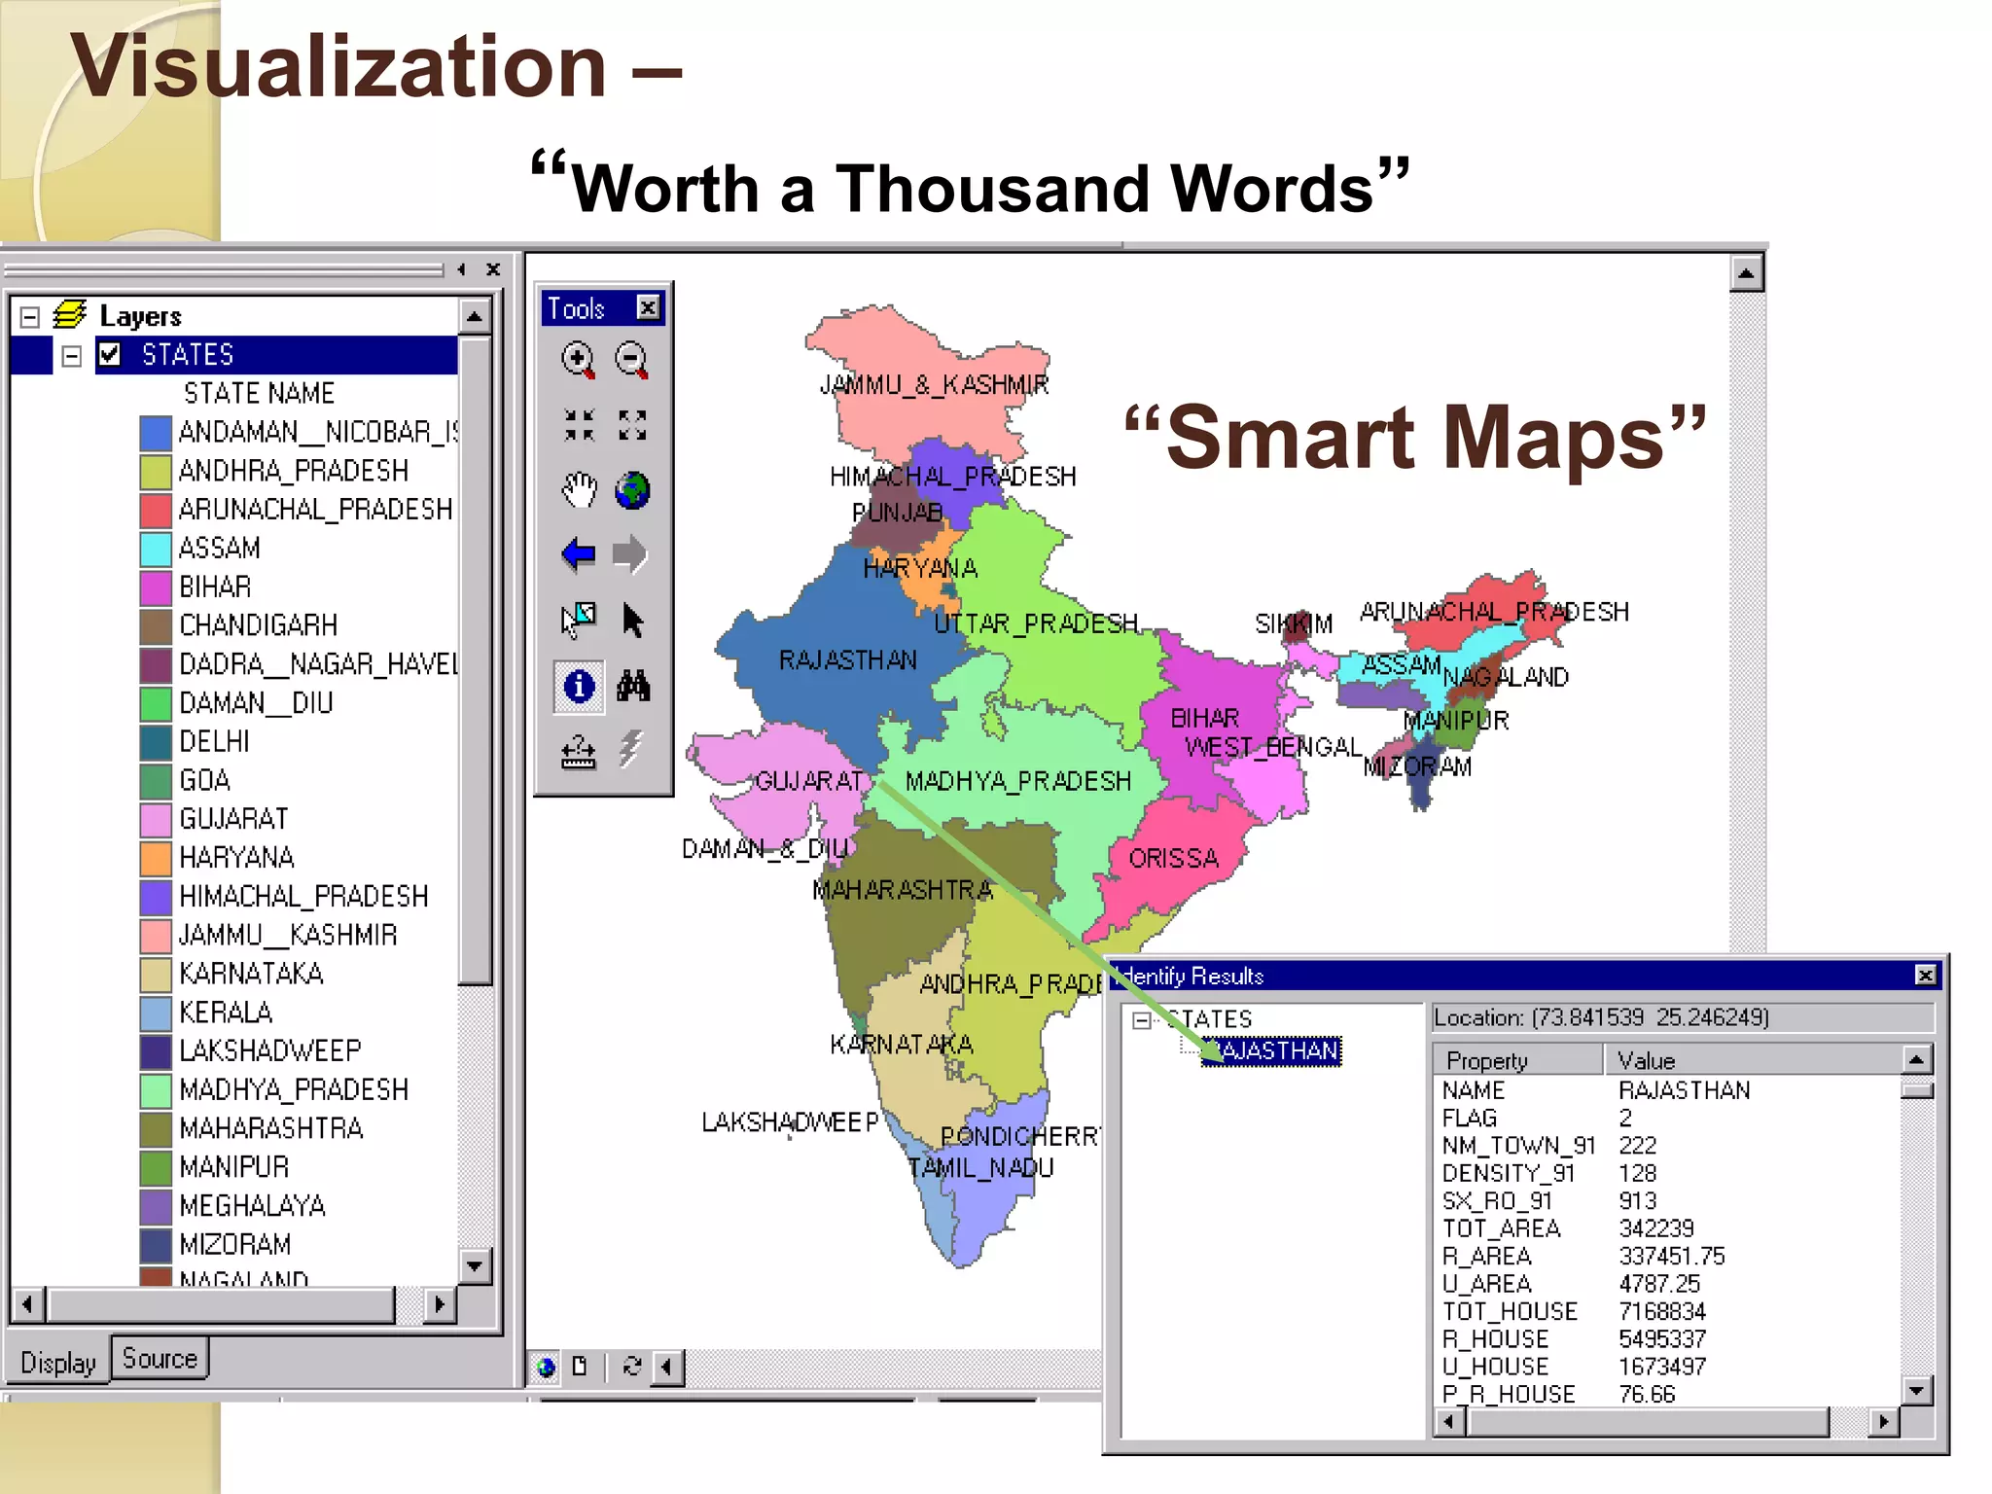Click Identify Results horizontal scroll right arrow
Image resolution: width=1992 pixels, height=1494 pixels.
(1884, 1421)
